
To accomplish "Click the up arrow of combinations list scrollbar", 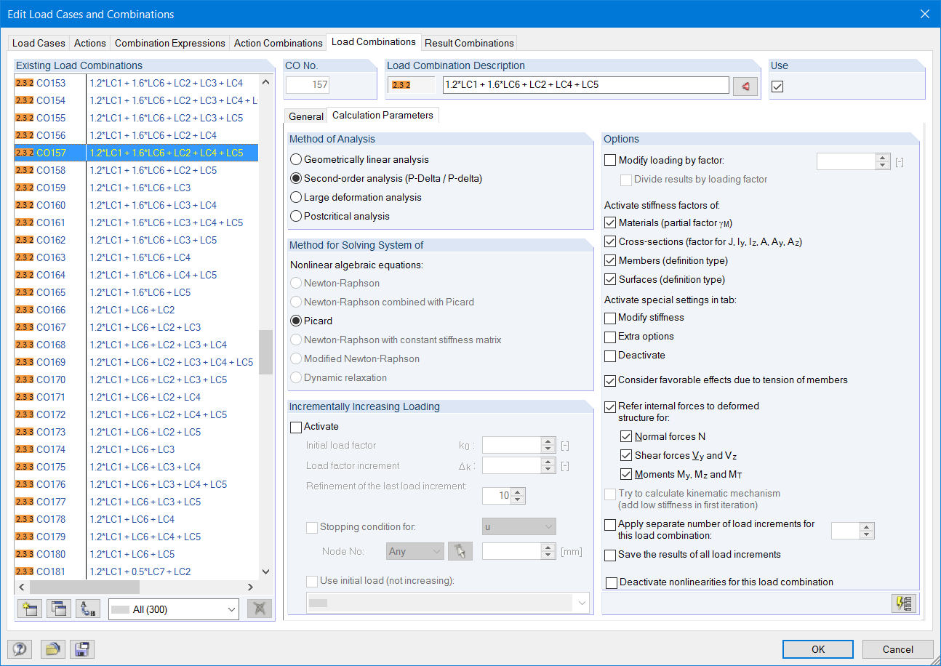I will click(x=265, y=81).
